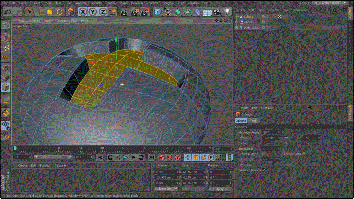Open the spline pen tool icon
Screen dimensions: 354x199
168,12
